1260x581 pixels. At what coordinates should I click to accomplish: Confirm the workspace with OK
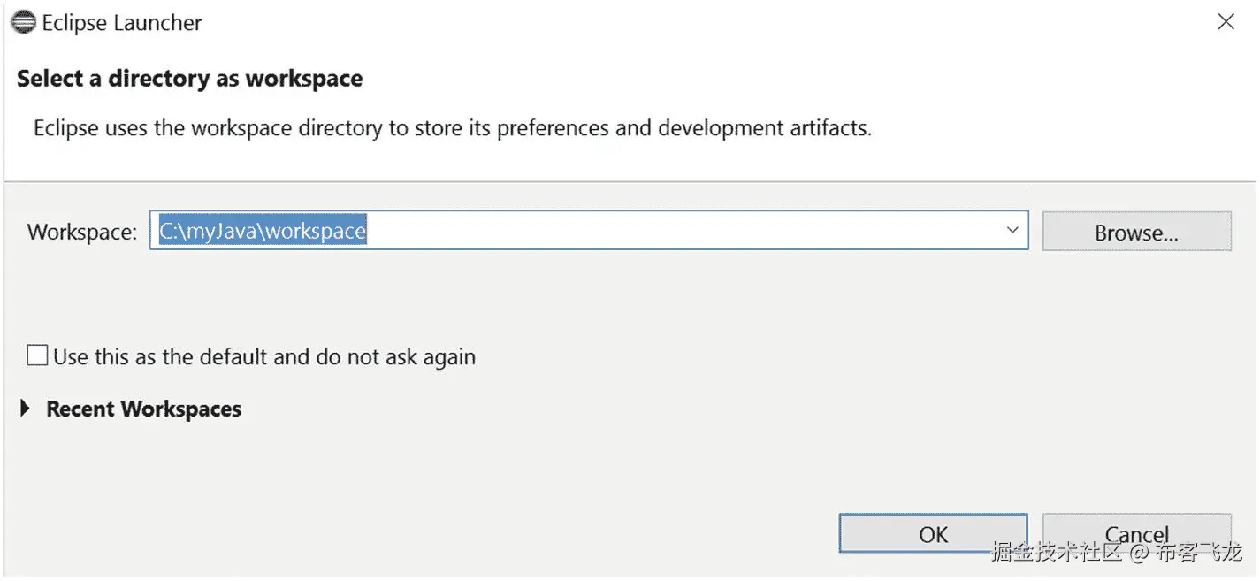933,534
